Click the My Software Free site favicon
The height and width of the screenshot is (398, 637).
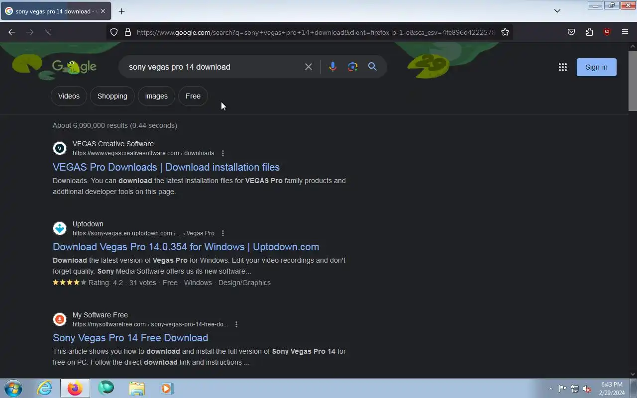point(60,319)
